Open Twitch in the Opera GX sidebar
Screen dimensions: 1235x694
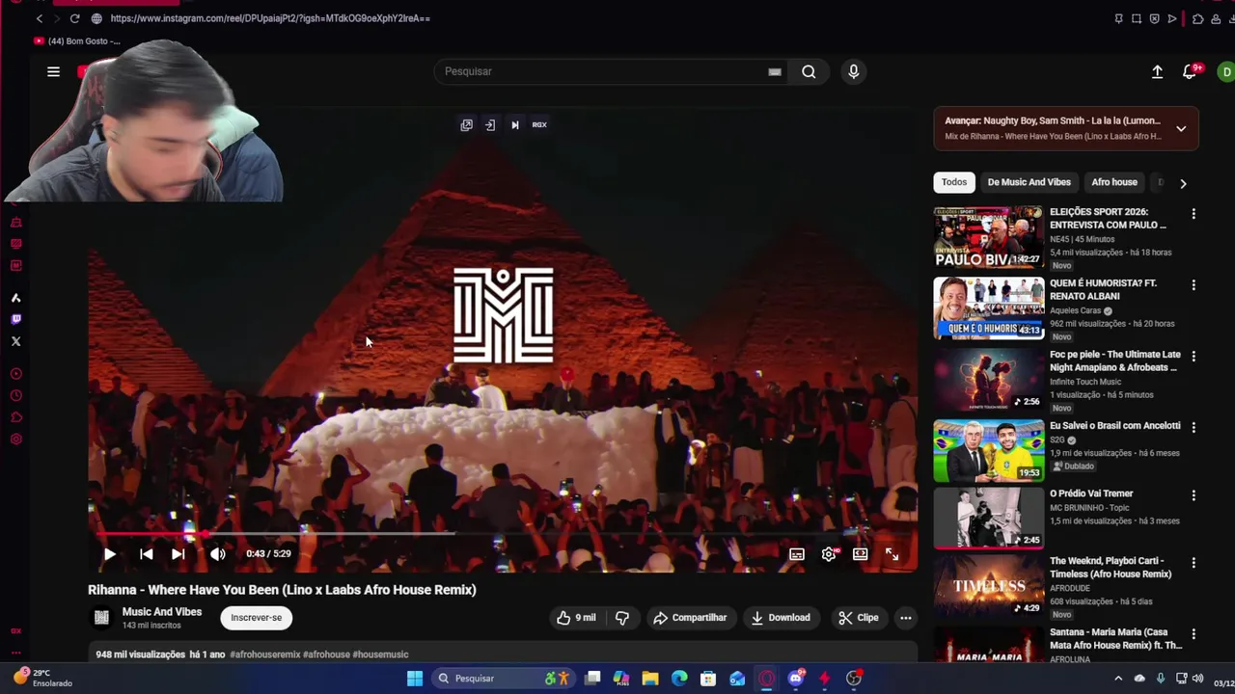(15, 319)
